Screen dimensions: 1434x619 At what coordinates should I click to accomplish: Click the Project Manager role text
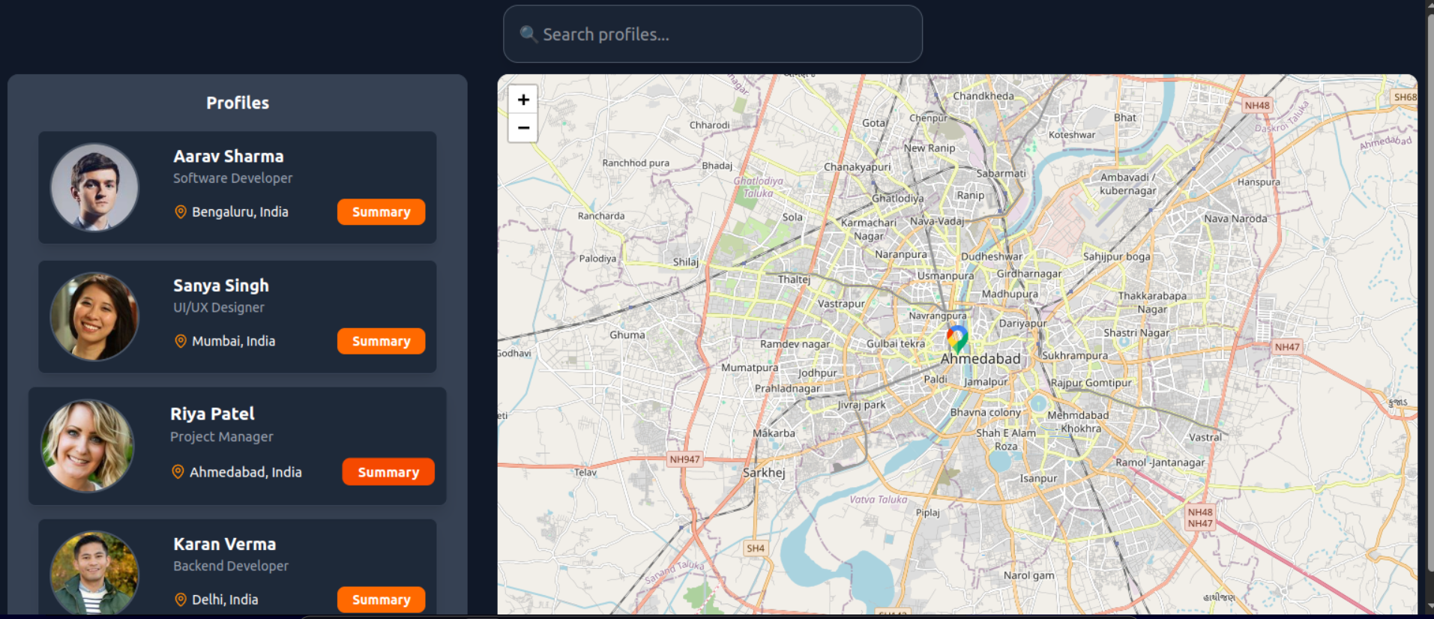222,437
